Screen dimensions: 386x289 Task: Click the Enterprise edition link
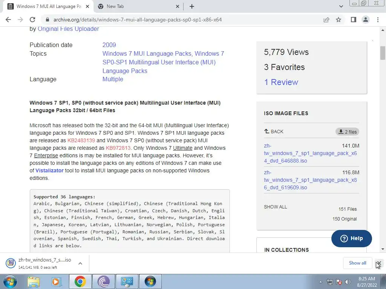[x=46, y=155]
